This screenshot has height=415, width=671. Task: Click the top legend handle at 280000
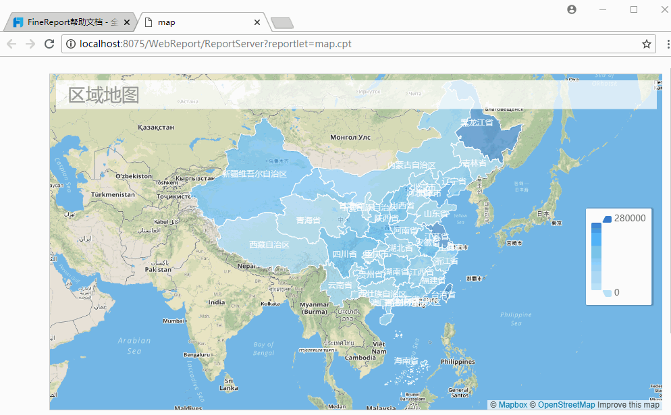click(x=607, y=219)
